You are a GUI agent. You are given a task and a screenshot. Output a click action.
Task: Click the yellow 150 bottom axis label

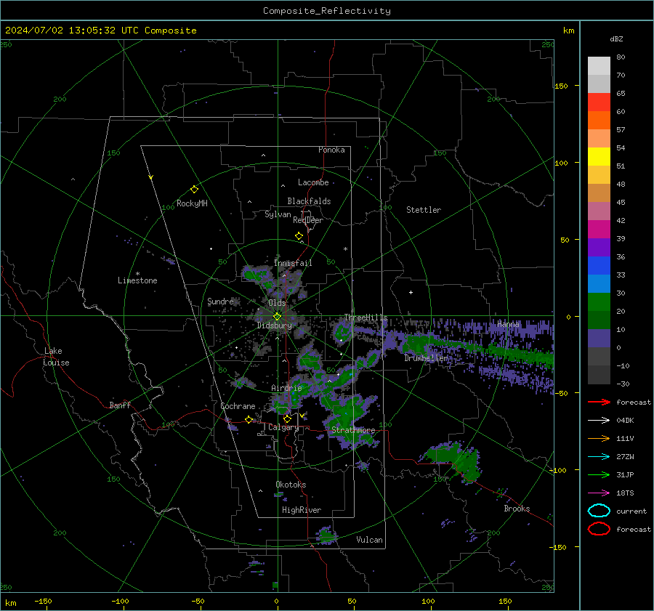coord(505,601)
